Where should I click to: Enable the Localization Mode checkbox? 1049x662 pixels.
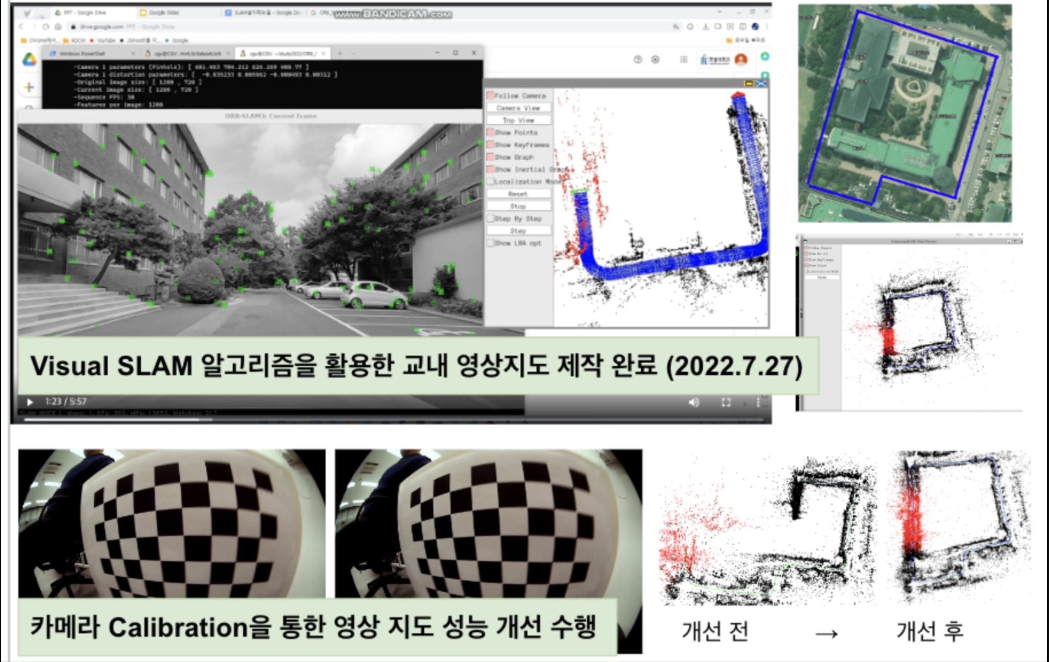point(490,181)
